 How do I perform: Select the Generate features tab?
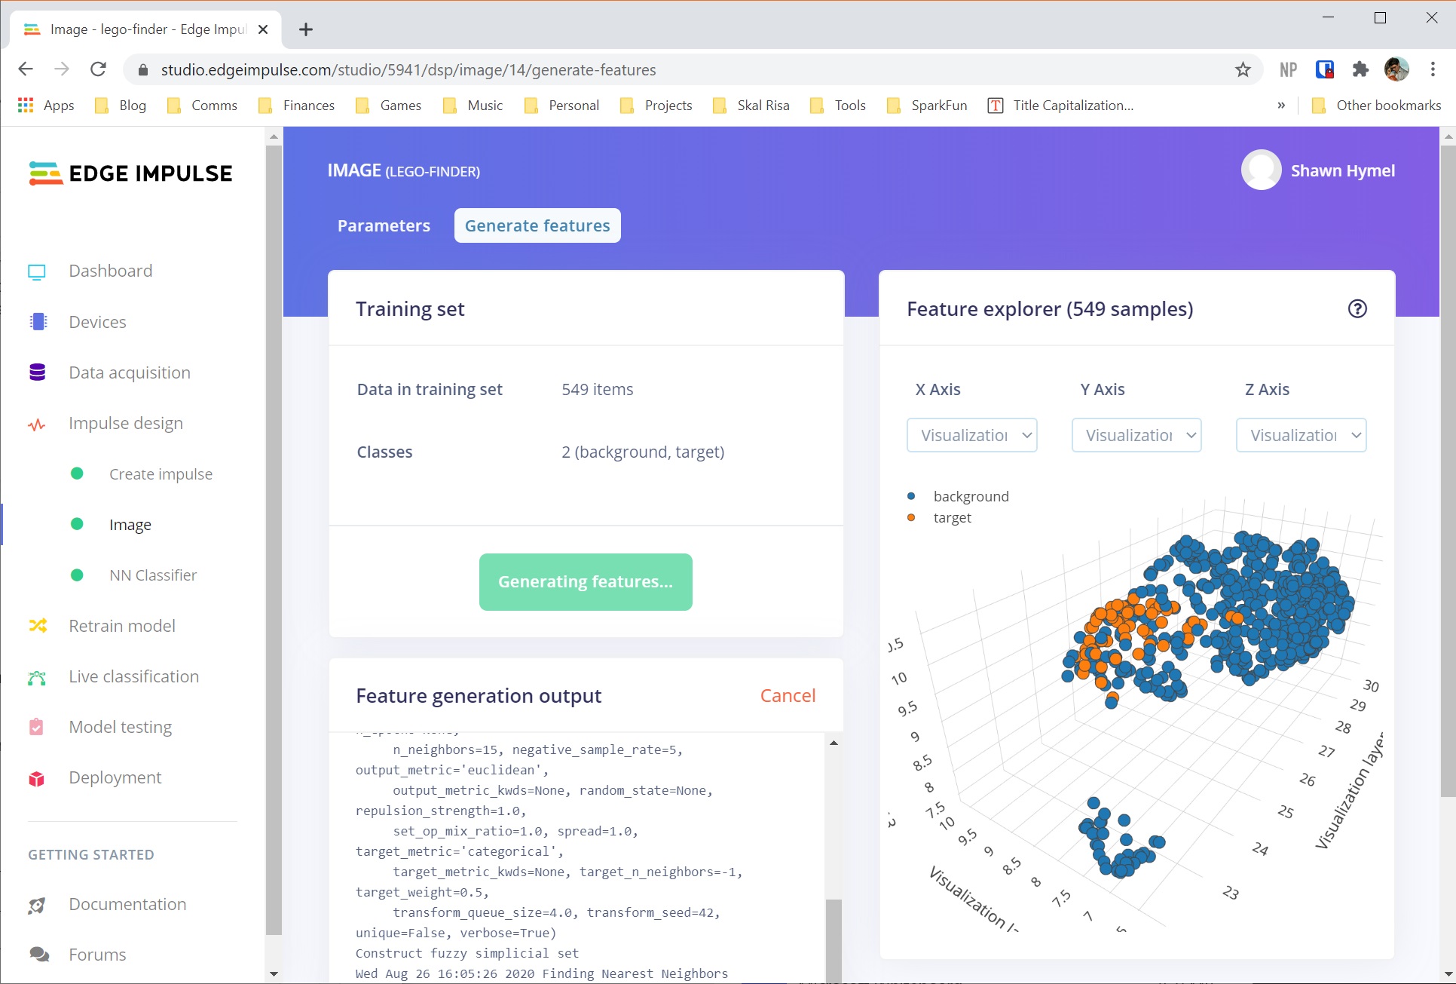537,225
